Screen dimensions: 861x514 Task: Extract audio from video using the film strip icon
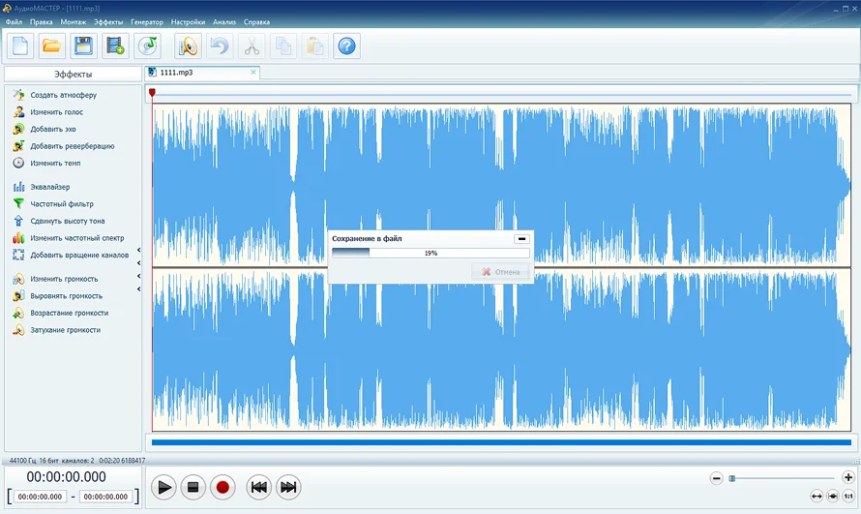(115, 46)
